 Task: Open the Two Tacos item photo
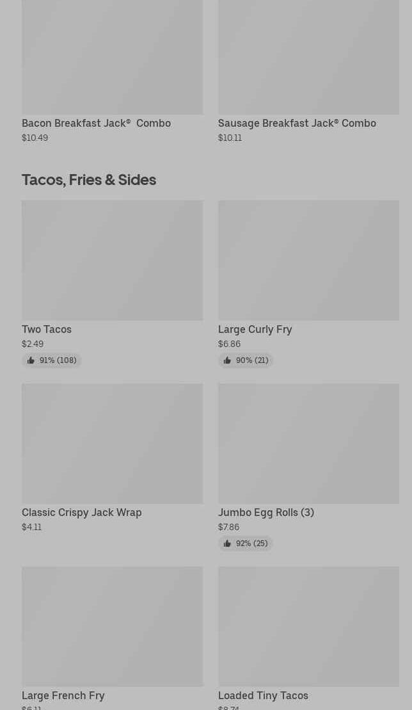click(x=112, y=260)
